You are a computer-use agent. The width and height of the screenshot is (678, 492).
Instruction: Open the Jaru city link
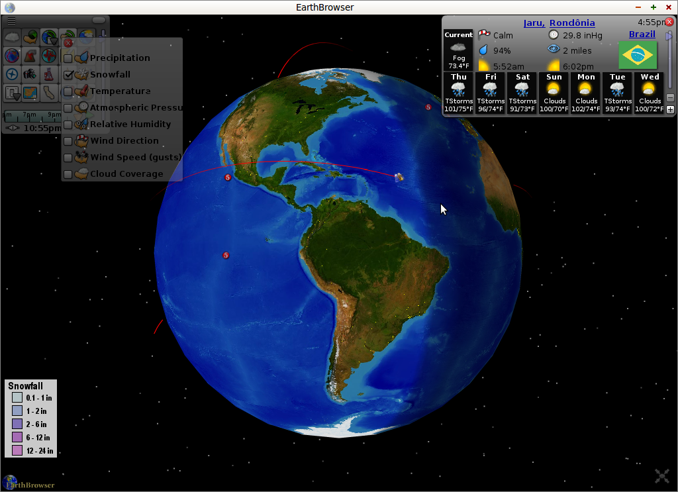click(x=534, y=23)
